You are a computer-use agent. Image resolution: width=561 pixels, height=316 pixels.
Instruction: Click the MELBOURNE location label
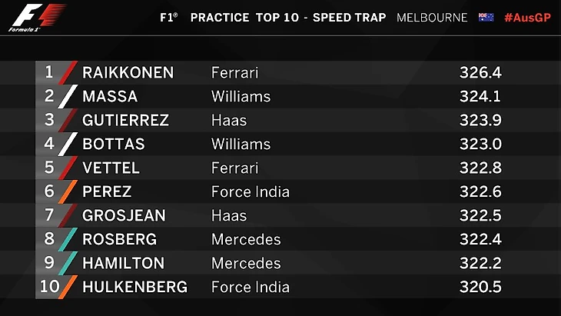432,17
